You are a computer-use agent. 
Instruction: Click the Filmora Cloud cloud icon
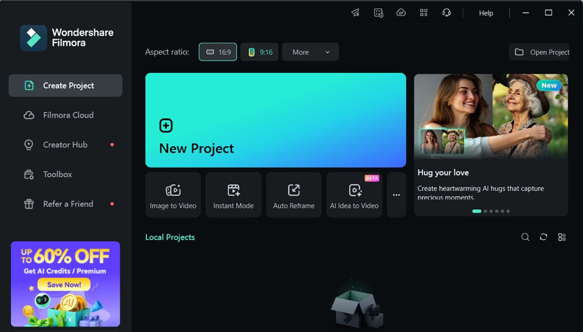(x=29, y=115)
